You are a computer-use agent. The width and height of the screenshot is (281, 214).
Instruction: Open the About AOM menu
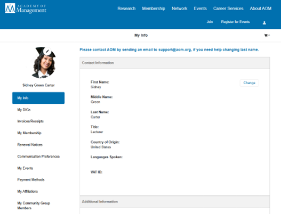coord(261,9)
